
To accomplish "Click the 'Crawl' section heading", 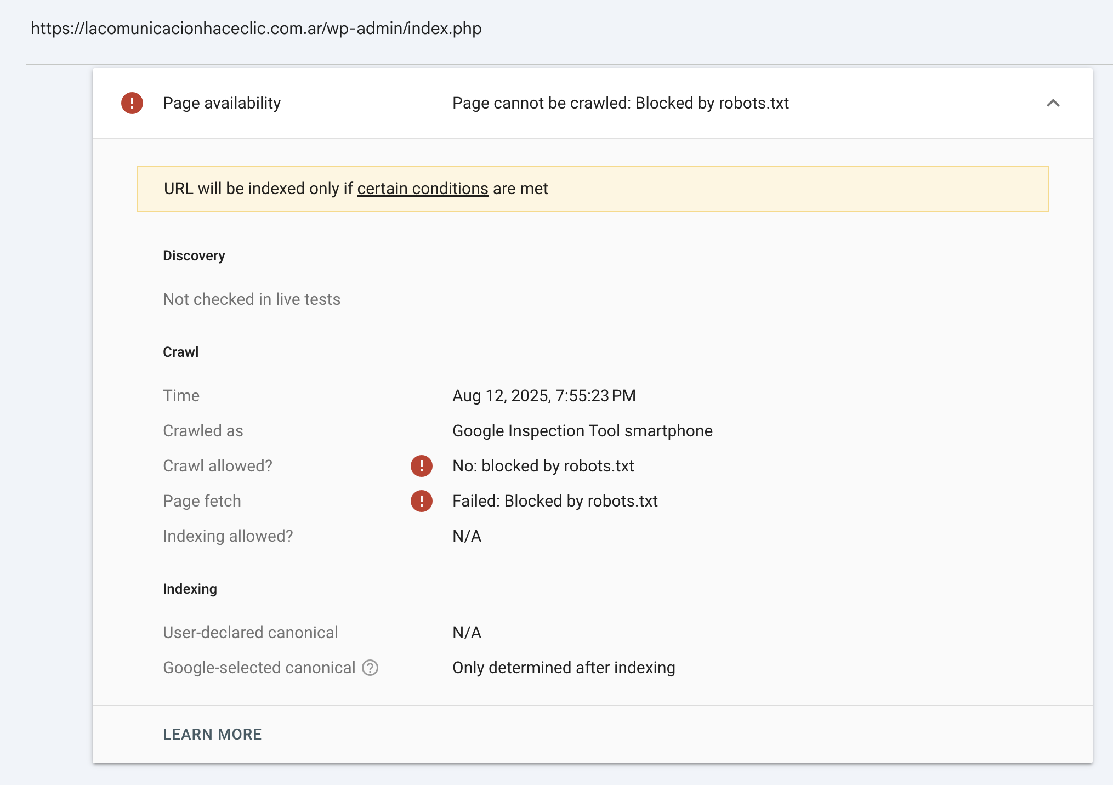I will (x=181, y=352).
